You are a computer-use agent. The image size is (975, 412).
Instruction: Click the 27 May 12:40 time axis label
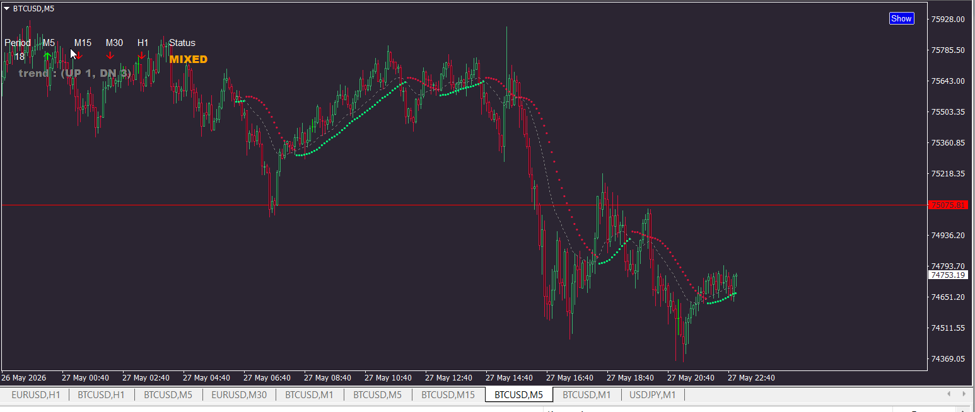(448, 378)
